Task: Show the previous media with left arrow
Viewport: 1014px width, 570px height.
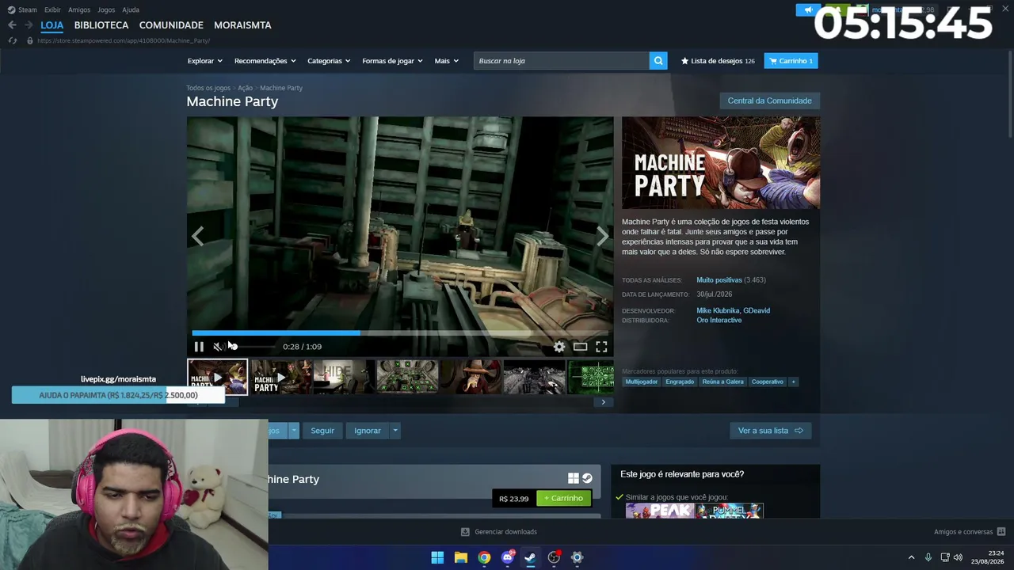Action: pyautogui.click(x=197, y=236)
